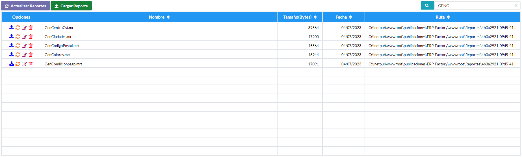Sort by Tamaño(Bytes) column header
The width and height of the screenshot is (522, 157).
pyautogui.click(x=300, y=17)
